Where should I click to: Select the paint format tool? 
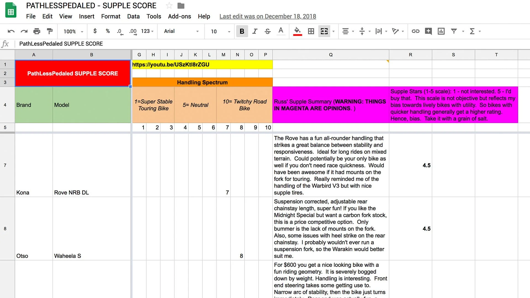[50, 31]
